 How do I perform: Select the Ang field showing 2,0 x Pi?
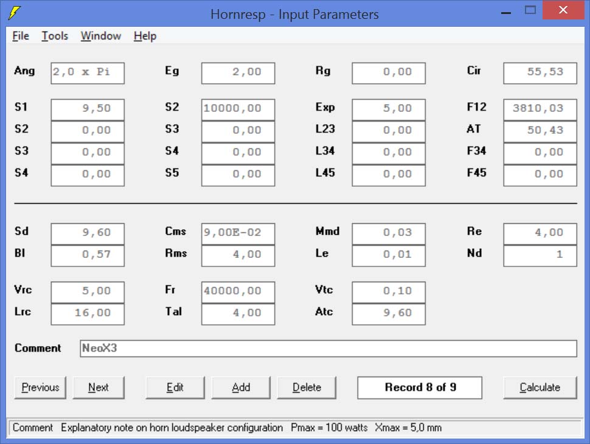[x=88, y=73]
